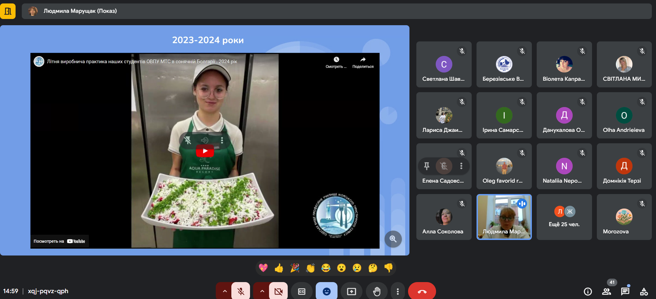Open the meeting chat panel icon
The width and height of the screenshot is (656, 299).
click(625, 291)
